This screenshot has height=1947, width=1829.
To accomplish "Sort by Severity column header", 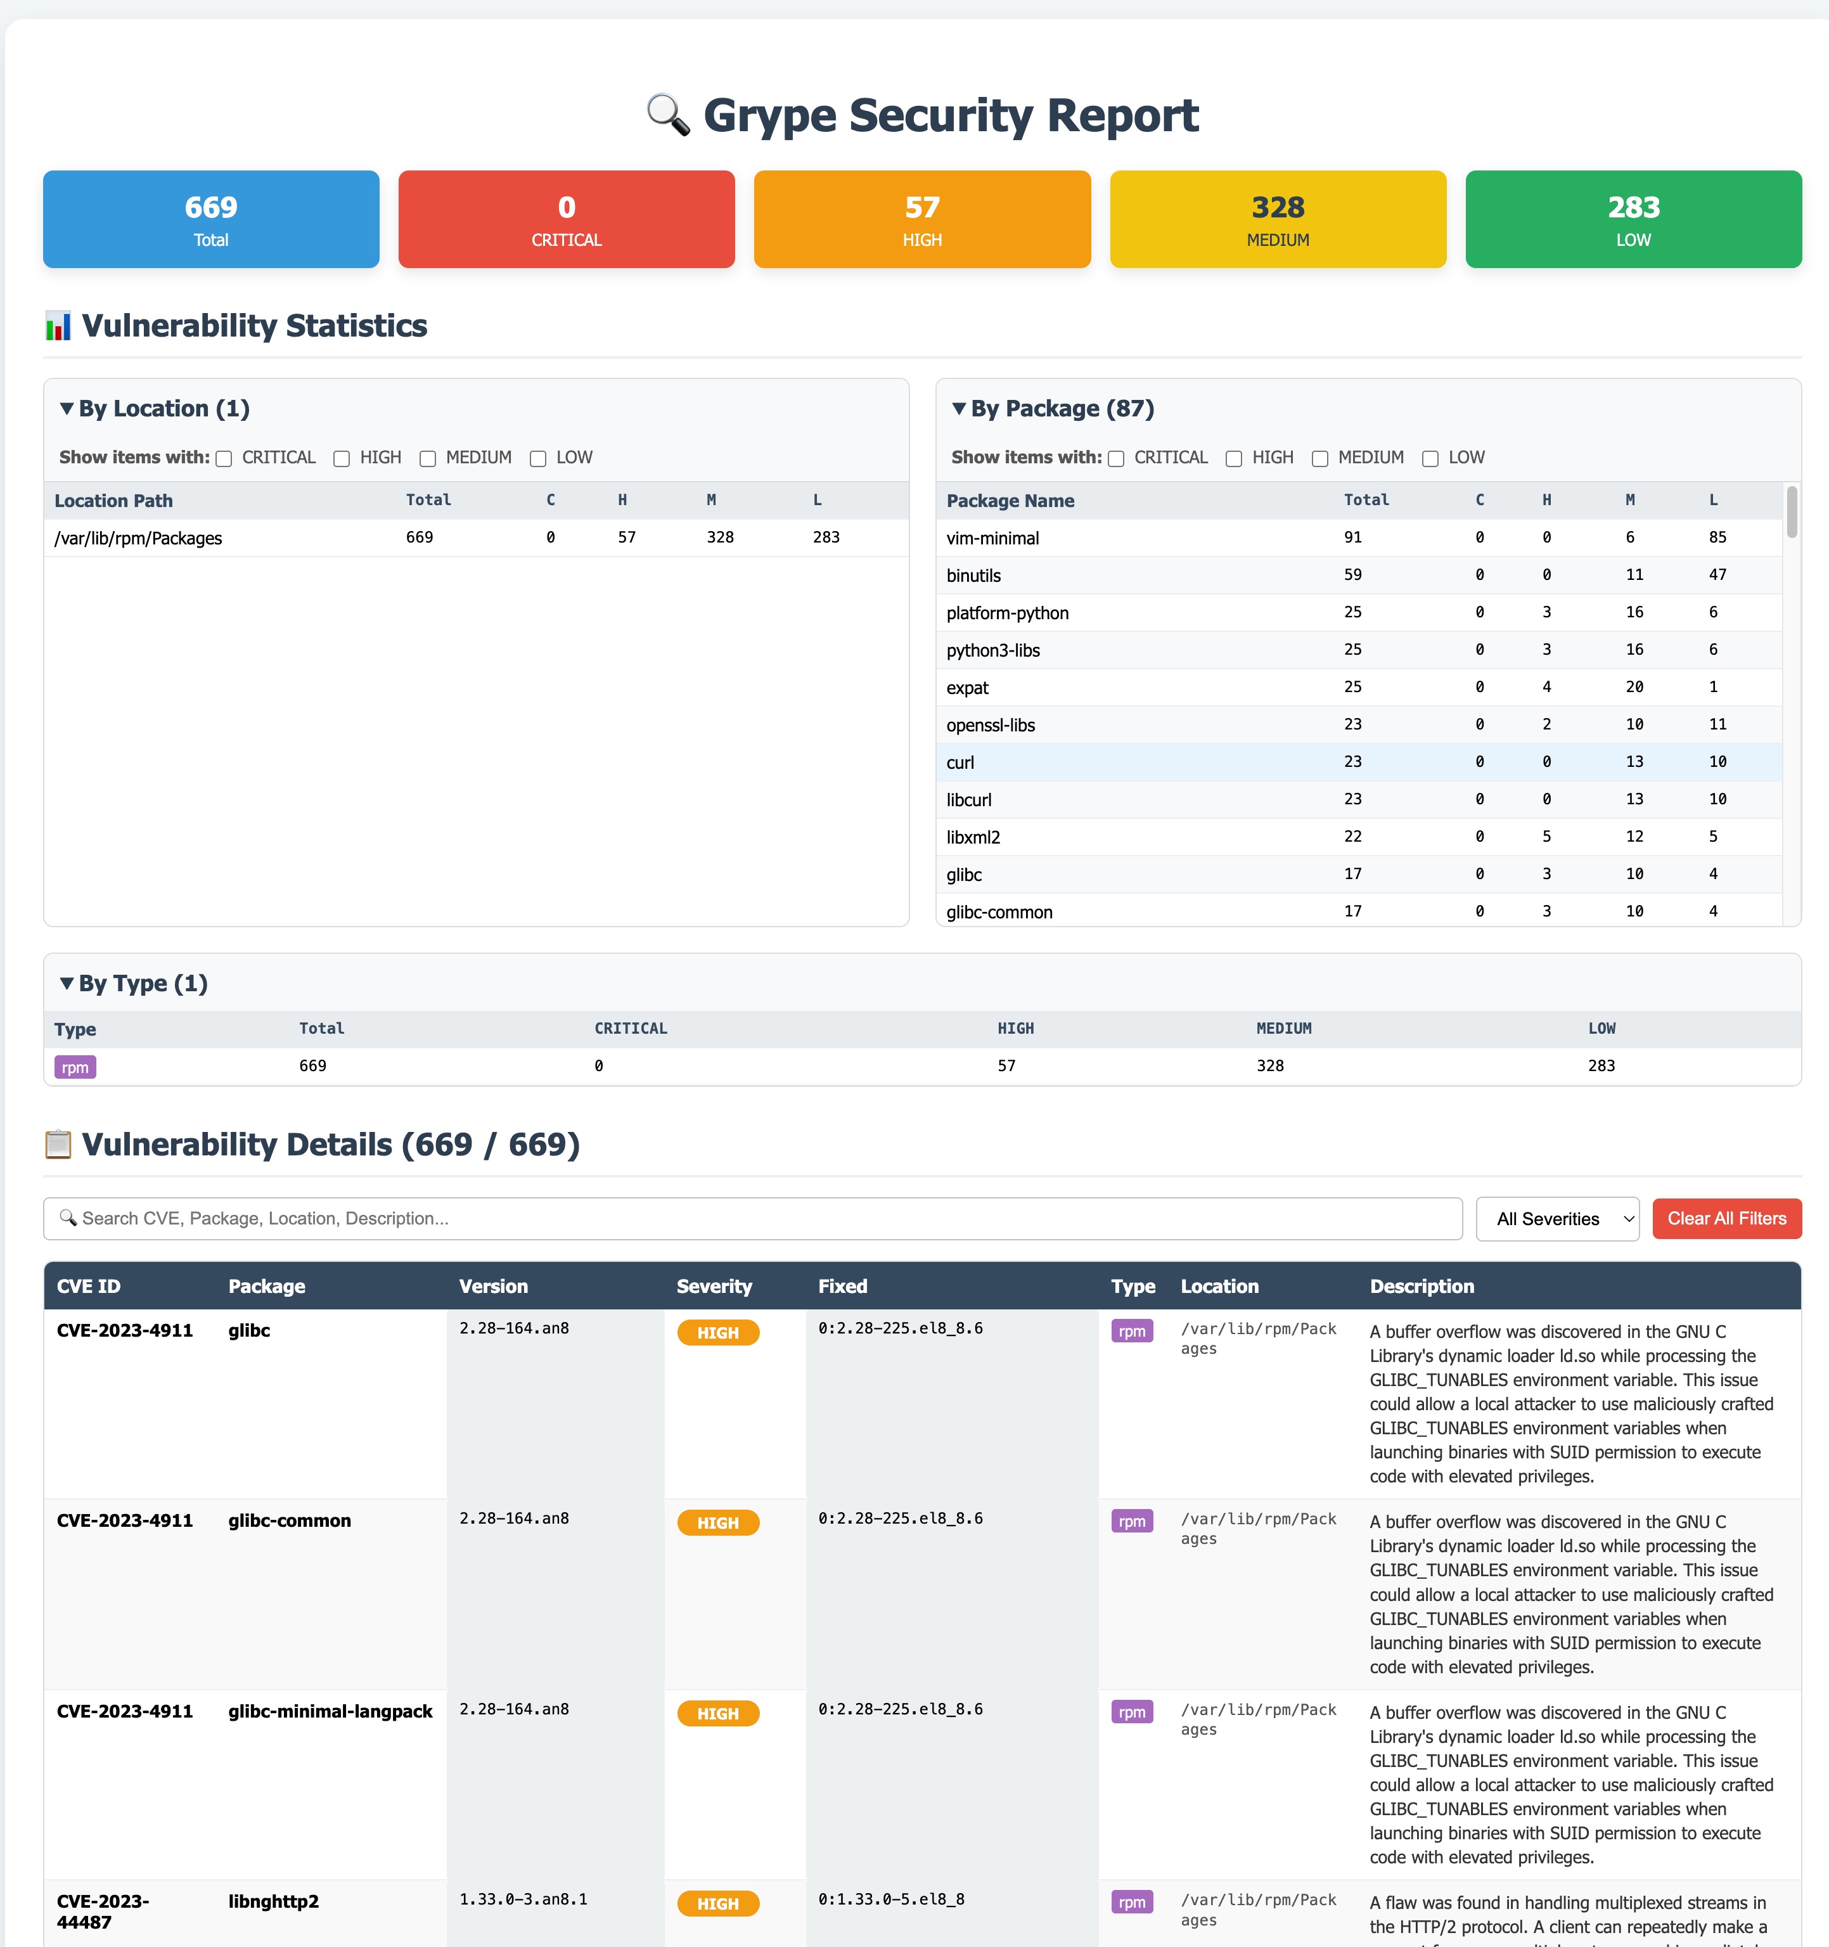I will [x=714, y=1286].
